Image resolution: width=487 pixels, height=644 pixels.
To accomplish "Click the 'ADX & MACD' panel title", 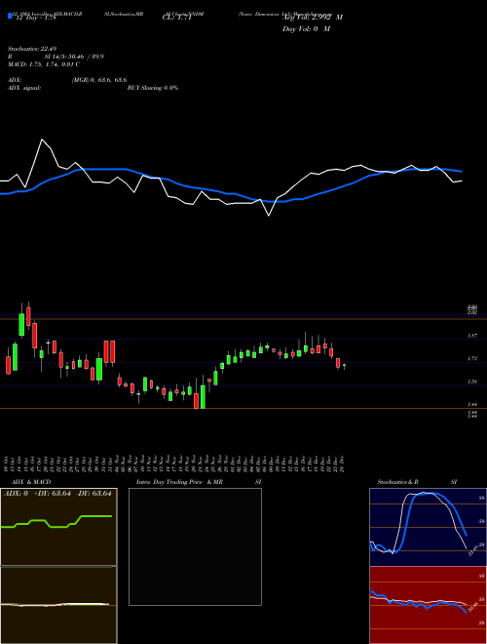I will click(x=31, y=482).
